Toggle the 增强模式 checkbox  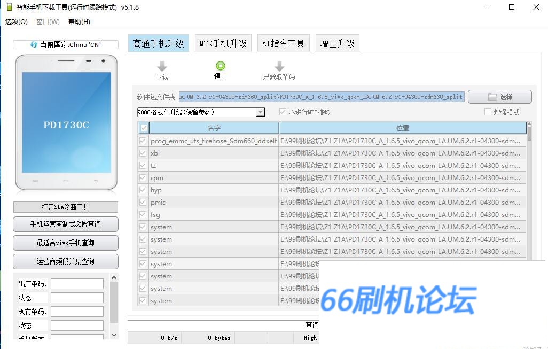pyautogui.click(x=488, y=112)
